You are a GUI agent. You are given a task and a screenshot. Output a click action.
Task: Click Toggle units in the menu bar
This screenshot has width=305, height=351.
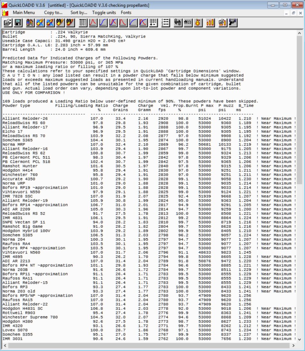pyautogui.click(x=104, y=13)
